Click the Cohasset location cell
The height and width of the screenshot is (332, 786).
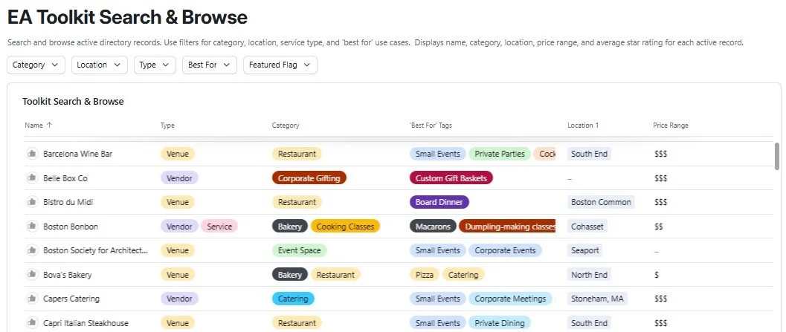coord(587,227)
